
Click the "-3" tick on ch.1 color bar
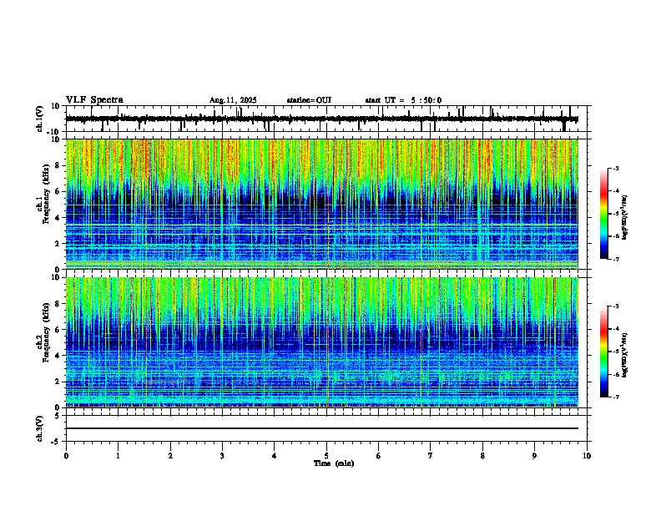(x=615, y=168)
